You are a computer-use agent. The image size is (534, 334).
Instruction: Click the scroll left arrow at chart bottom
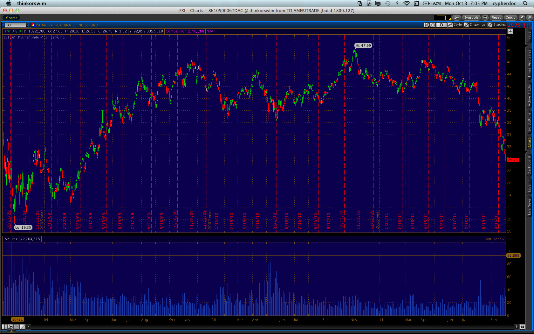pos(29,327)
